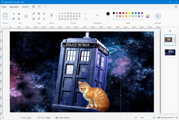Choose the green color swatch
Image resolution: width=179 pixels, height=120 pixels.
point(133,13)
